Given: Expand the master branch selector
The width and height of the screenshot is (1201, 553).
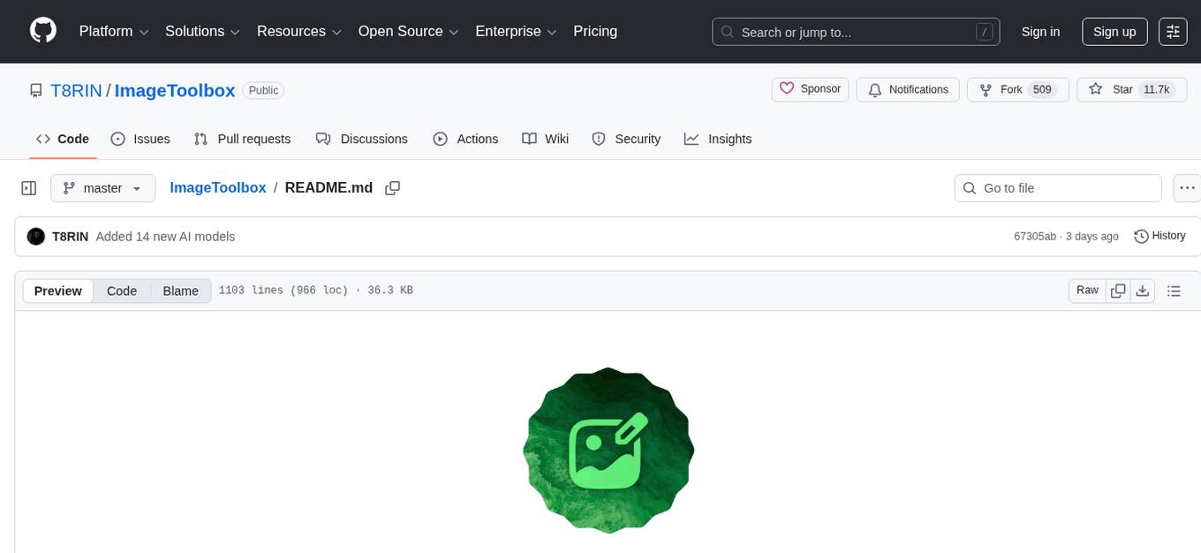Looking at the screenshot, I should (x=102, y=187).
